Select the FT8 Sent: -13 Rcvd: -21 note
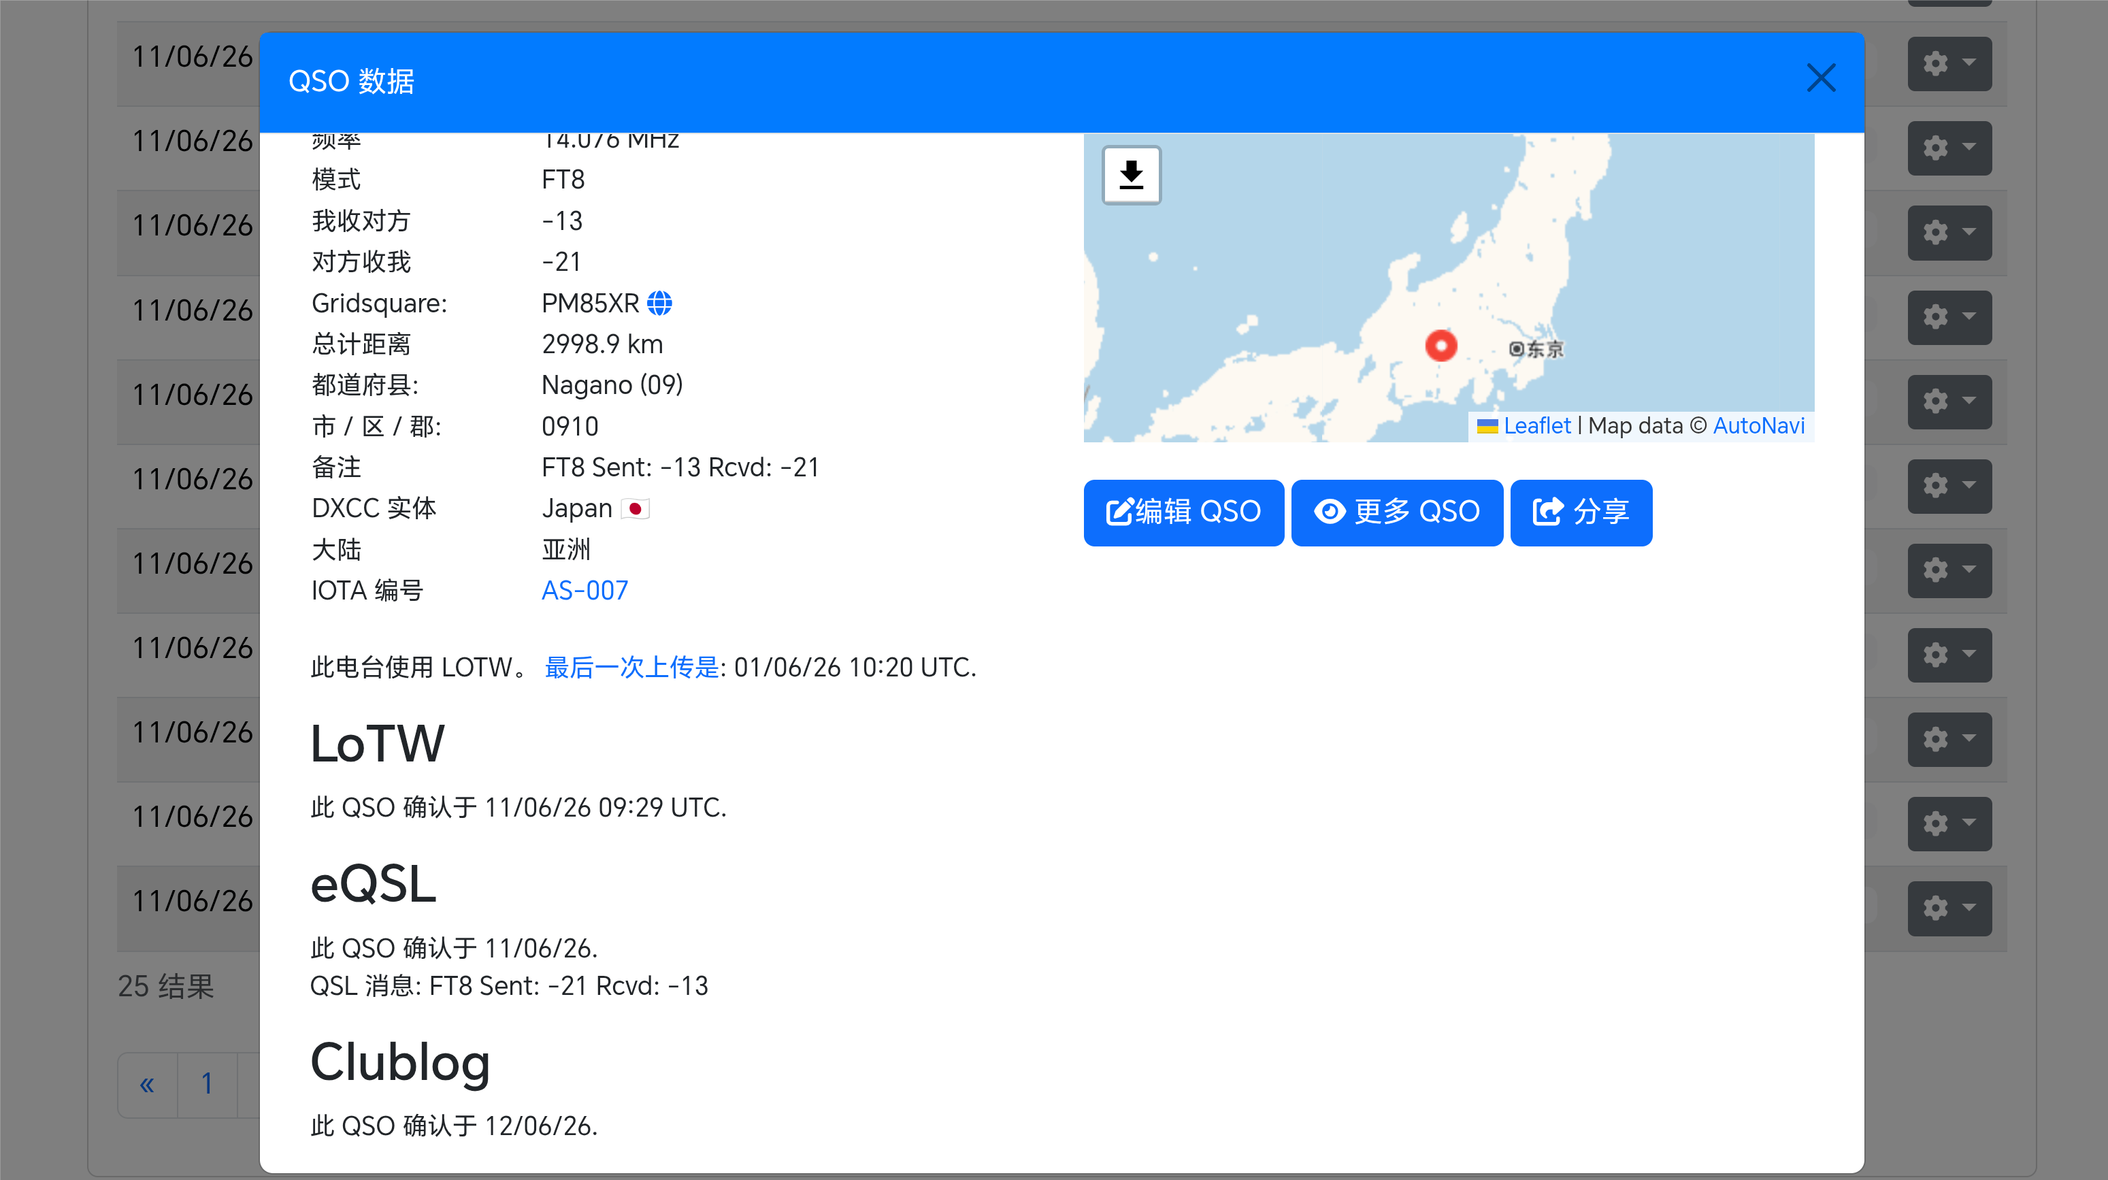The image size is (2108, 1180). [x=680, y=468]
